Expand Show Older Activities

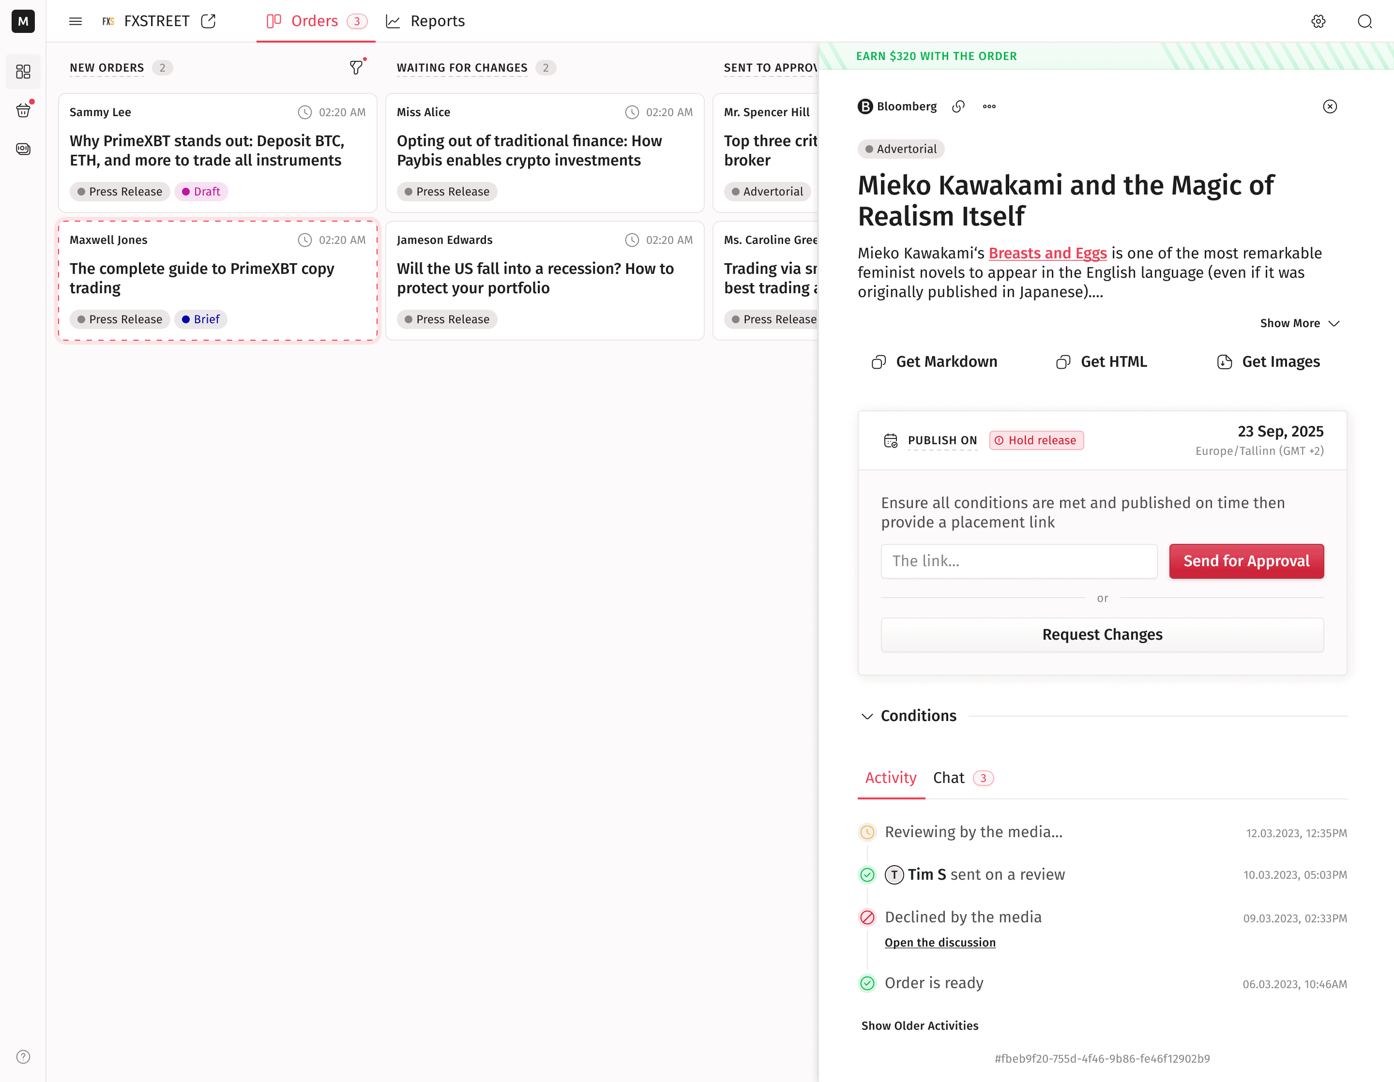(919, 1025)
